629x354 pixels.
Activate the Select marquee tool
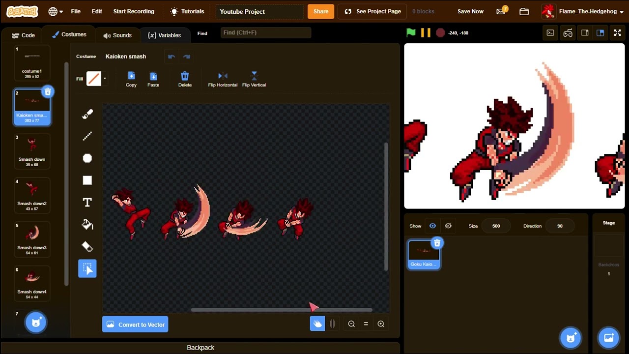(87, 268)
